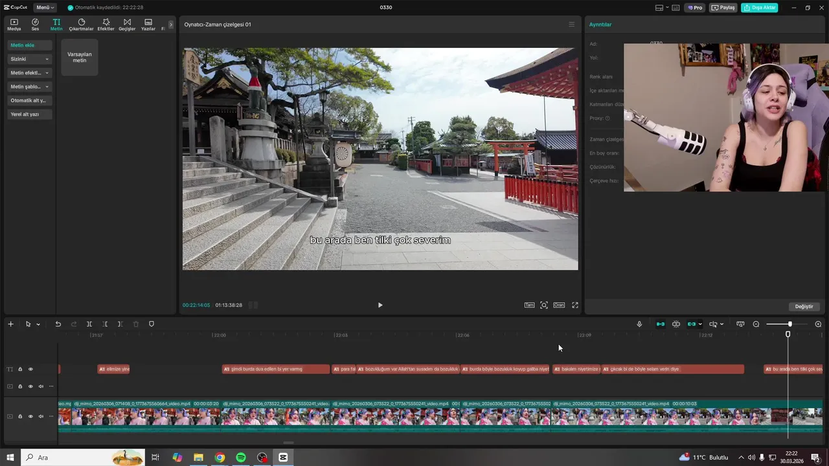Viewport: 829px width, 466px height.
Task: Expand the Sizinki section
Action: [30, 59]
